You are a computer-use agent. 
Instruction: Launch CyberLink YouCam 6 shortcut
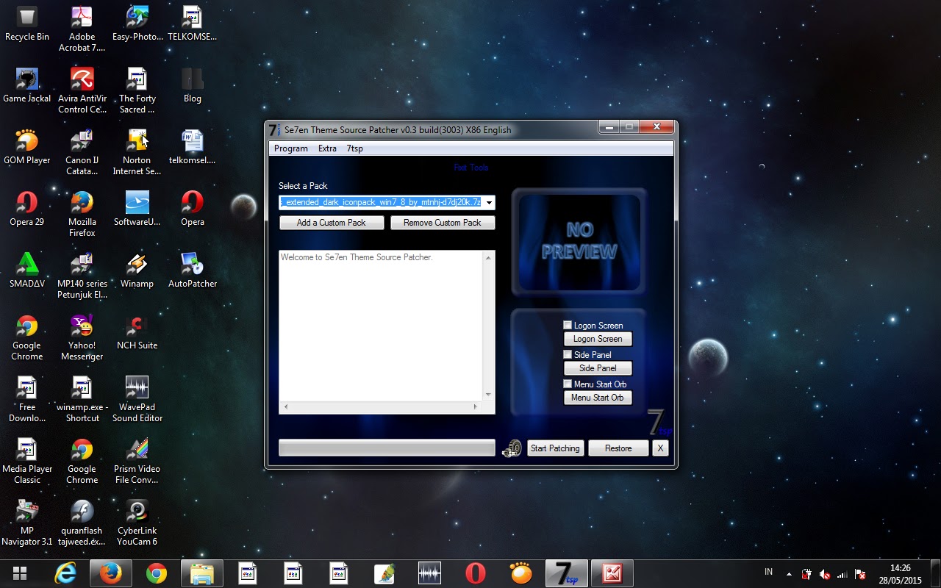point(137,523)
